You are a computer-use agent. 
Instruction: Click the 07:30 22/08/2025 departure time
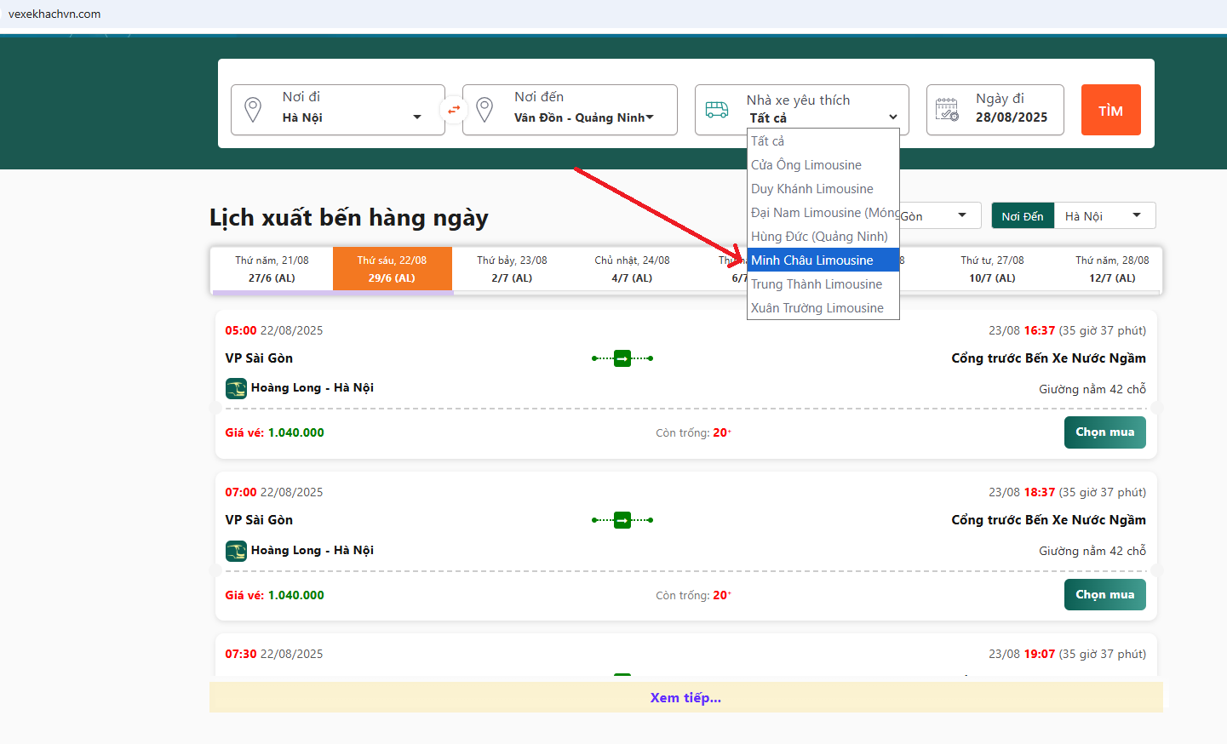[x=274, y=654]
